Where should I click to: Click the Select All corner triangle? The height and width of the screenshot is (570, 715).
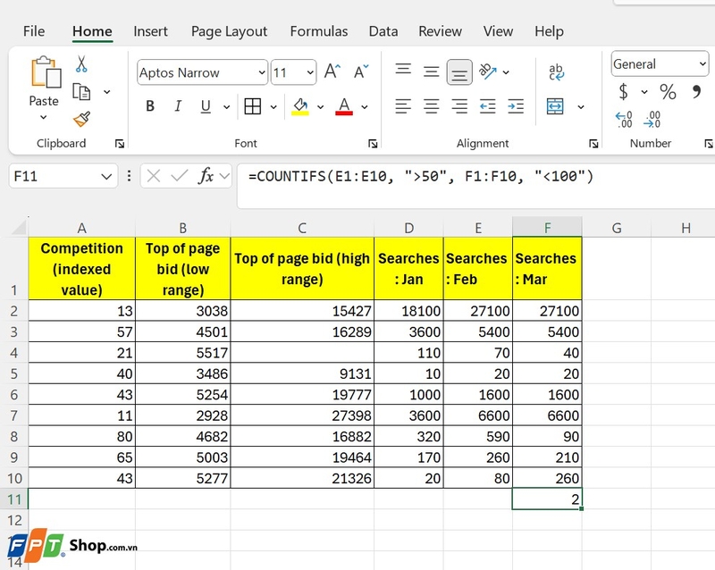18,227
